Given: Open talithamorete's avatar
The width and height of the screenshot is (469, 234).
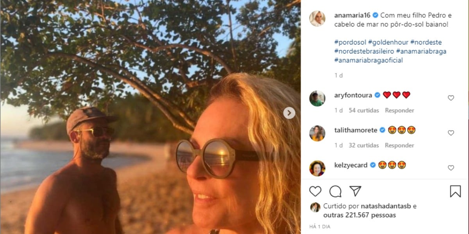Looking at the screenshot, I should 317,133.
